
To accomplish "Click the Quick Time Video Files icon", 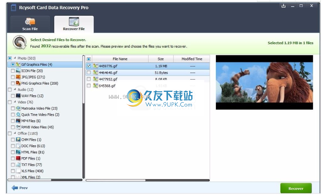I will coord(18,115).
